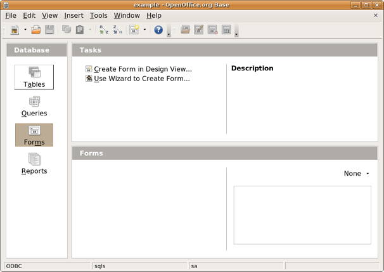Close the document with menu bar X
This screenshot has height=272, width=384.
376,15
